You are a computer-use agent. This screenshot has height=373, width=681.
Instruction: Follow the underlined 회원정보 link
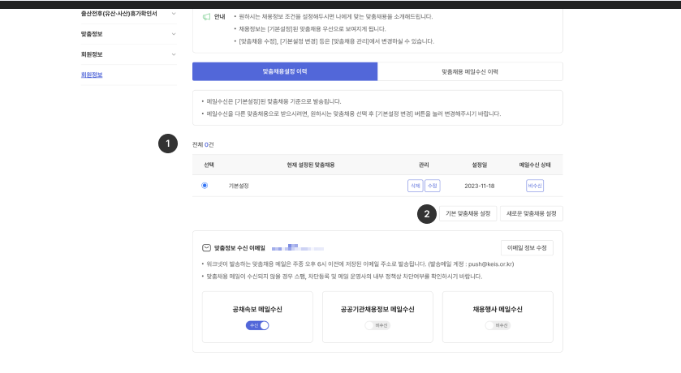coord(92,75)
